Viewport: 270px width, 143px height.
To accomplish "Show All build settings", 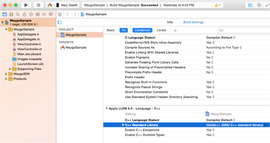I will pos(124,30).
